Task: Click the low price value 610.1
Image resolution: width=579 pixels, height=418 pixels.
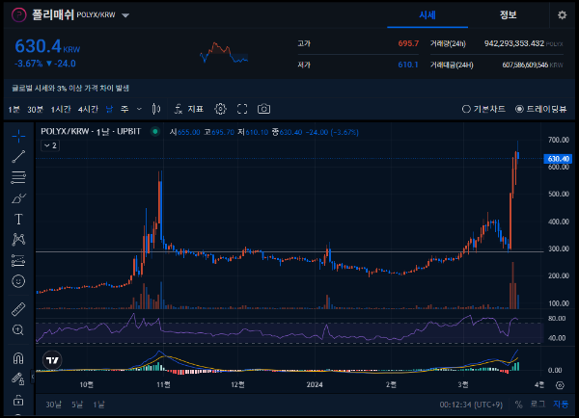Action: coord(408,65)
